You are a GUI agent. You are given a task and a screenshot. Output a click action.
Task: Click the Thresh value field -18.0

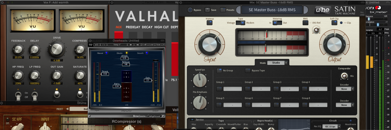pyautogui.click(x=105, y=74)
